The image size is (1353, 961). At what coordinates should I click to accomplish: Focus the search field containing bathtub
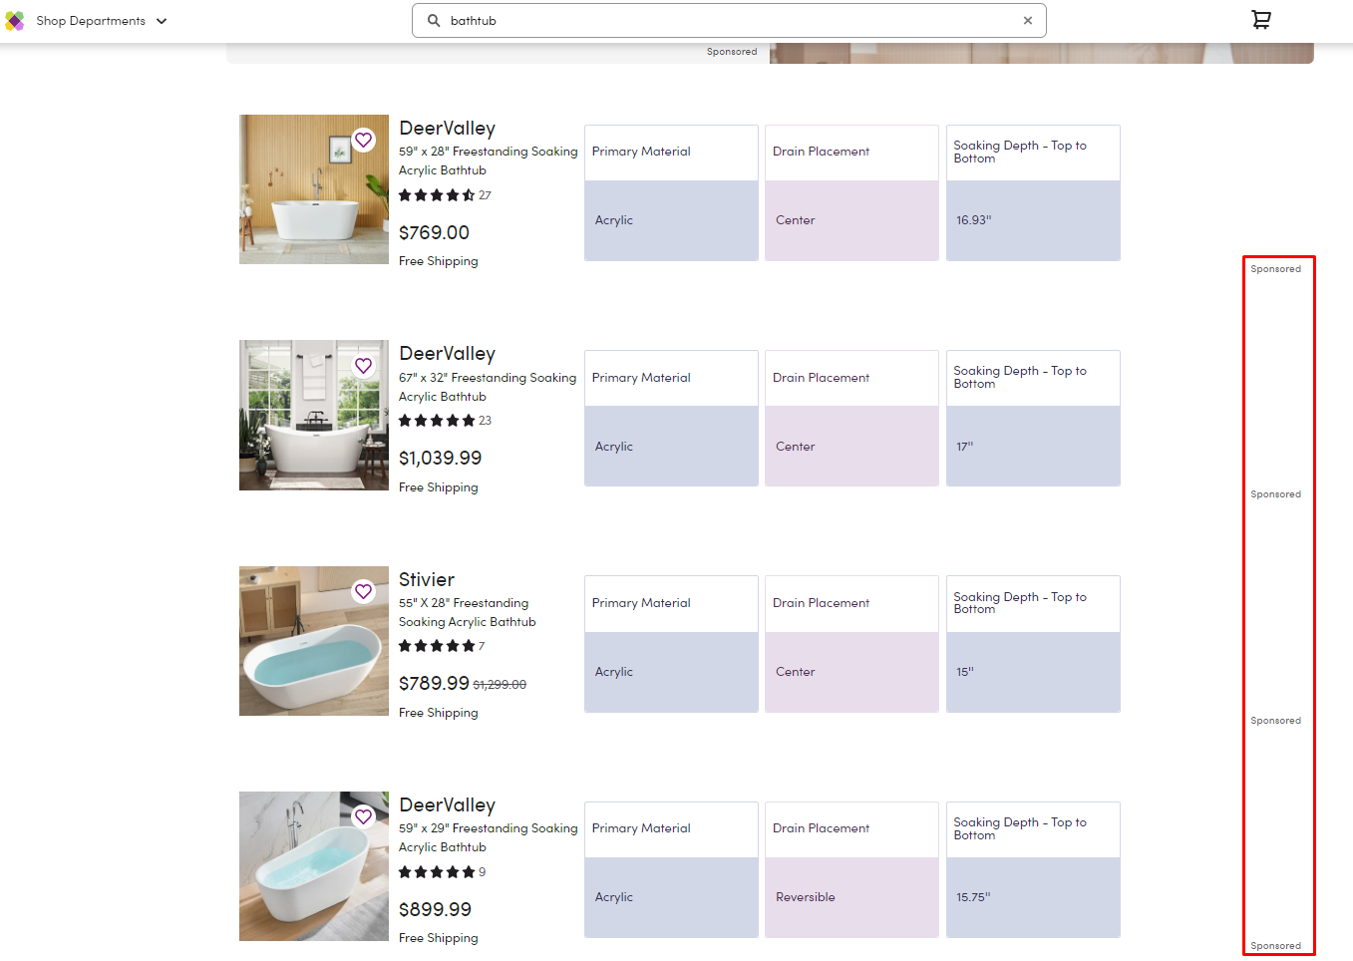click(x=729, y=20)
